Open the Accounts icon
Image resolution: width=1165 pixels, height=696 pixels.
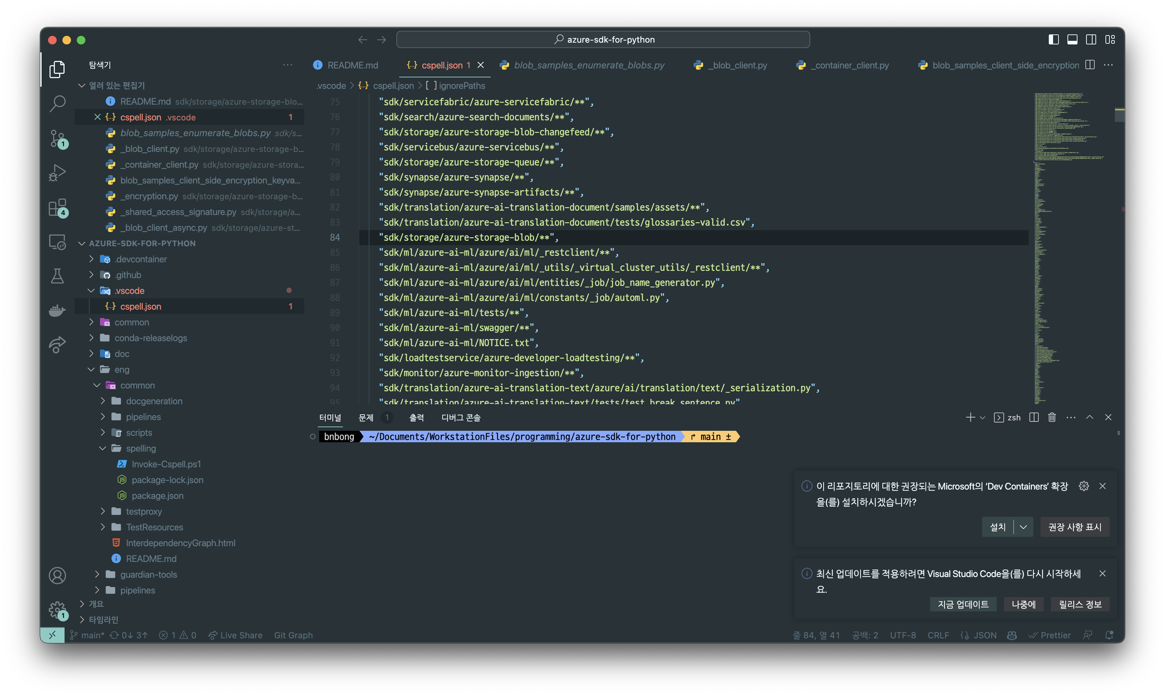(57, 576)
